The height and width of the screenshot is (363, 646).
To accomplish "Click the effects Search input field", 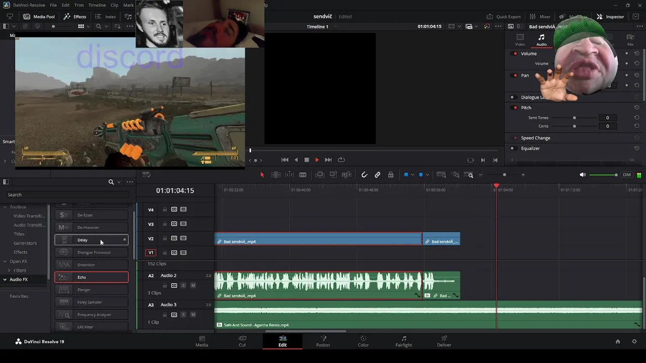I will point(68,195).
